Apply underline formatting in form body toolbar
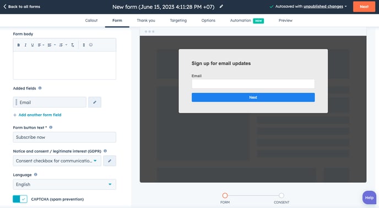 click(x=33, y=45)
